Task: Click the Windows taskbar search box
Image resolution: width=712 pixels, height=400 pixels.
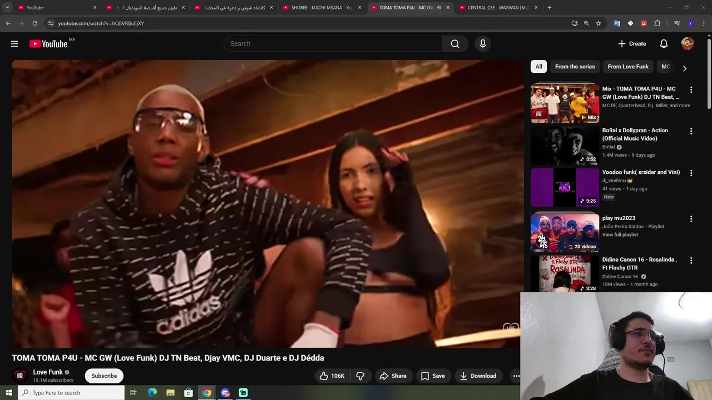Action: (72, 393)
